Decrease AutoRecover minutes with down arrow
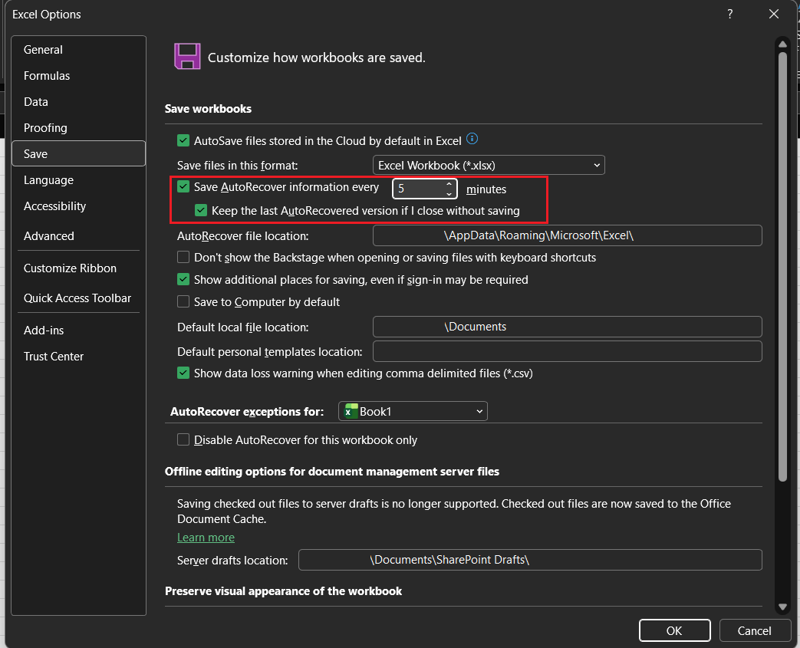Screen dimensions: 800x648 click(x=449, y=193)
